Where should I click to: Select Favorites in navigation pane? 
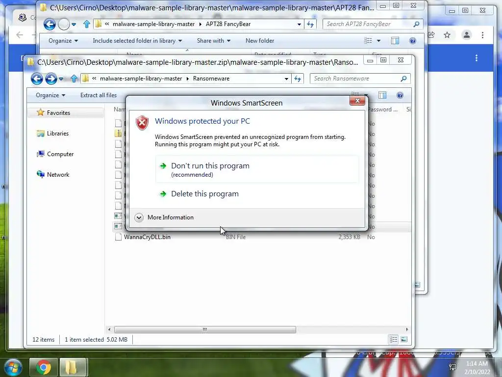pyautogui.click(x=58, y=113)
